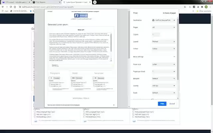Open the Quality dropdown
Screen dimensions: 213x133
click(x=163, y=86)
